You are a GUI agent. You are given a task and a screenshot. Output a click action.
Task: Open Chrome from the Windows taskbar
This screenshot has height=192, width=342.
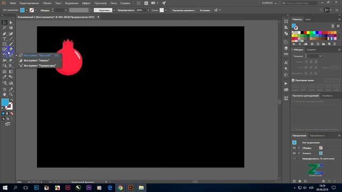(x=120, y=188)
